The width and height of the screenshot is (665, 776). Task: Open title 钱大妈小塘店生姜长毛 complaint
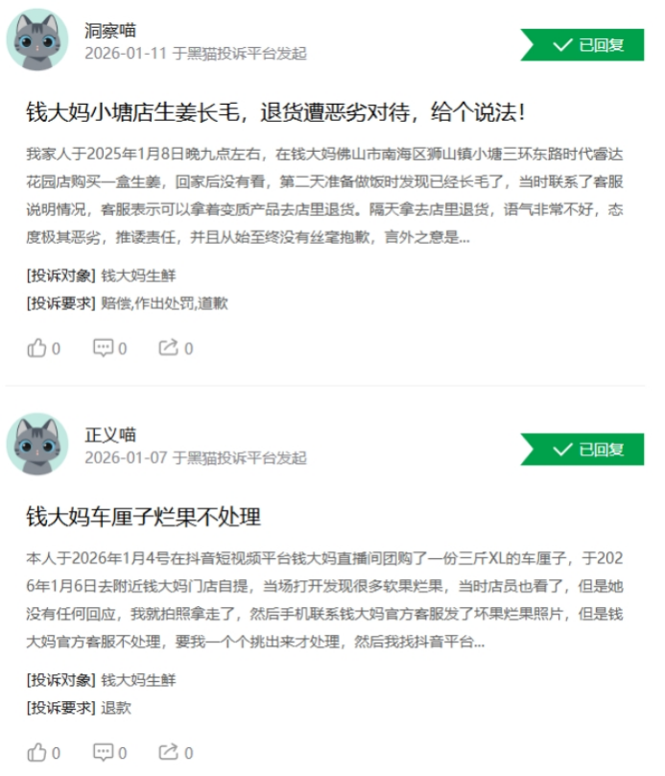(275, 112)
